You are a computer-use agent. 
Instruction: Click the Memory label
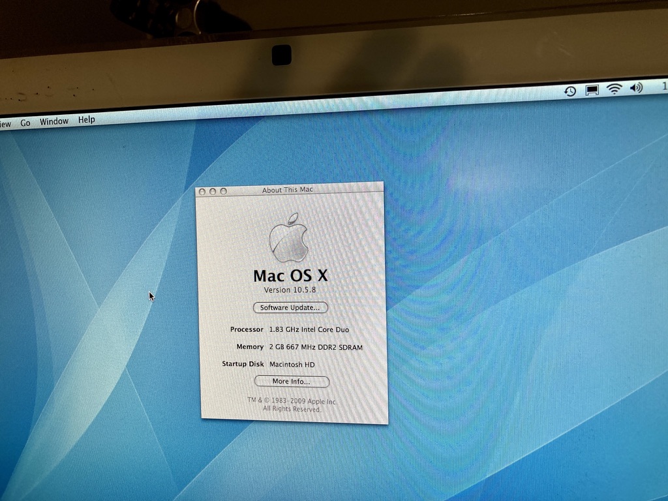pos(250,347)
